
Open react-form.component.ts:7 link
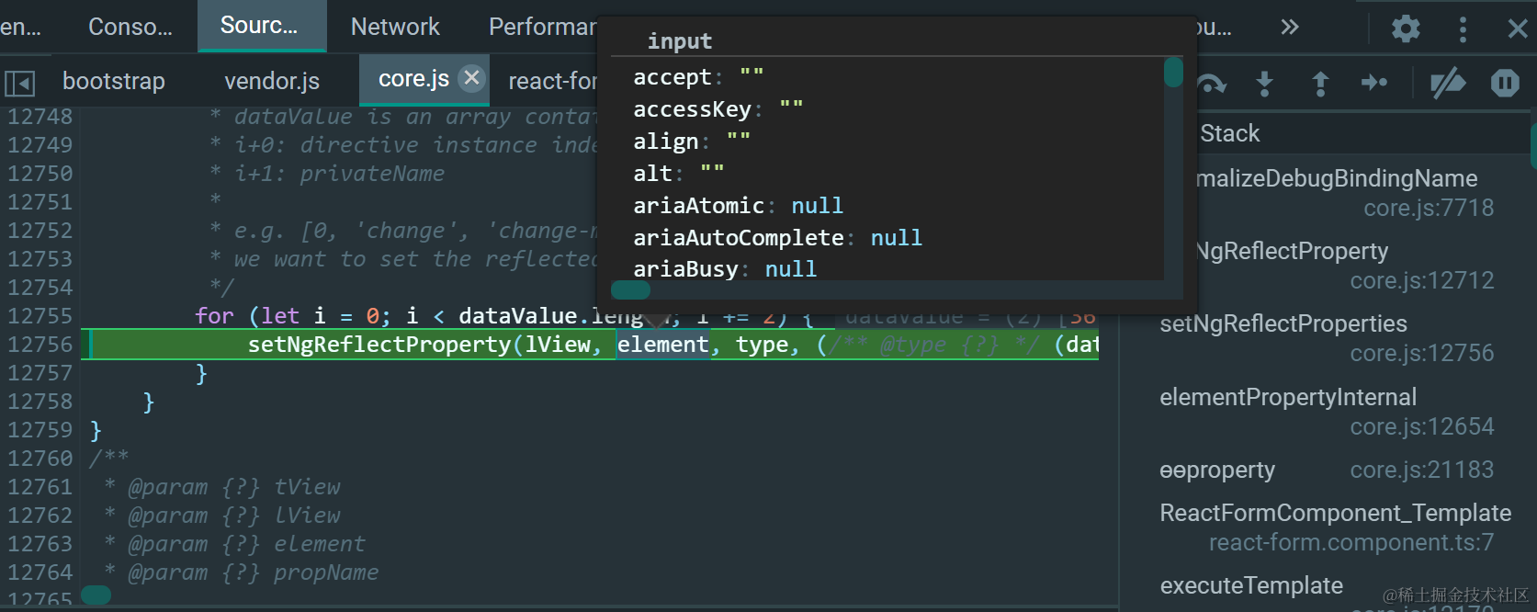tap(1351, 542)
